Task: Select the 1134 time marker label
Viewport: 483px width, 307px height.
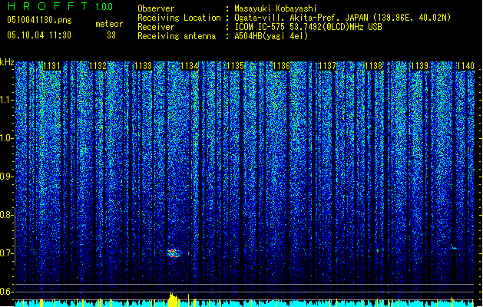Action: [x=190, y=66]
